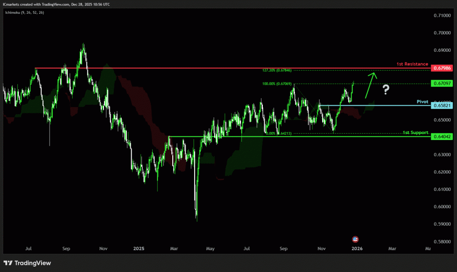
Task: Click the 2026 label on time axis
Action: coord(356,248)
